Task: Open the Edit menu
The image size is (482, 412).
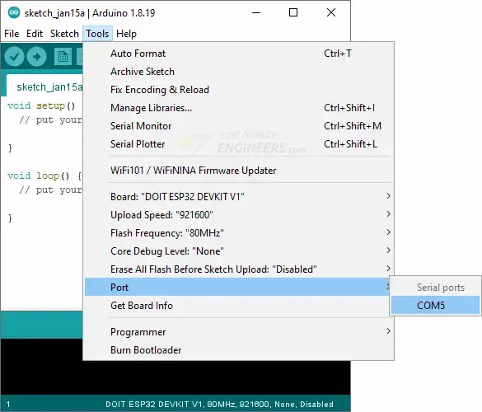Action: click(35, 34)
